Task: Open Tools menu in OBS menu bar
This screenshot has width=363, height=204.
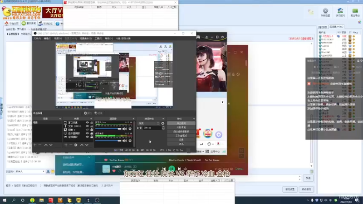Action: [98, 39]
